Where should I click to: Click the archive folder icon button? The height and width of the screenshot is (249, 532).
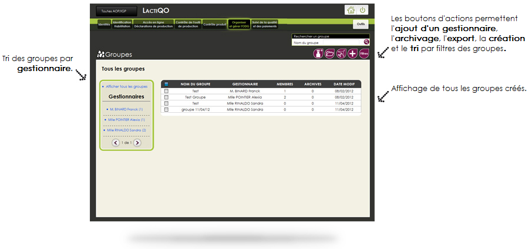[x=329, y=54]
